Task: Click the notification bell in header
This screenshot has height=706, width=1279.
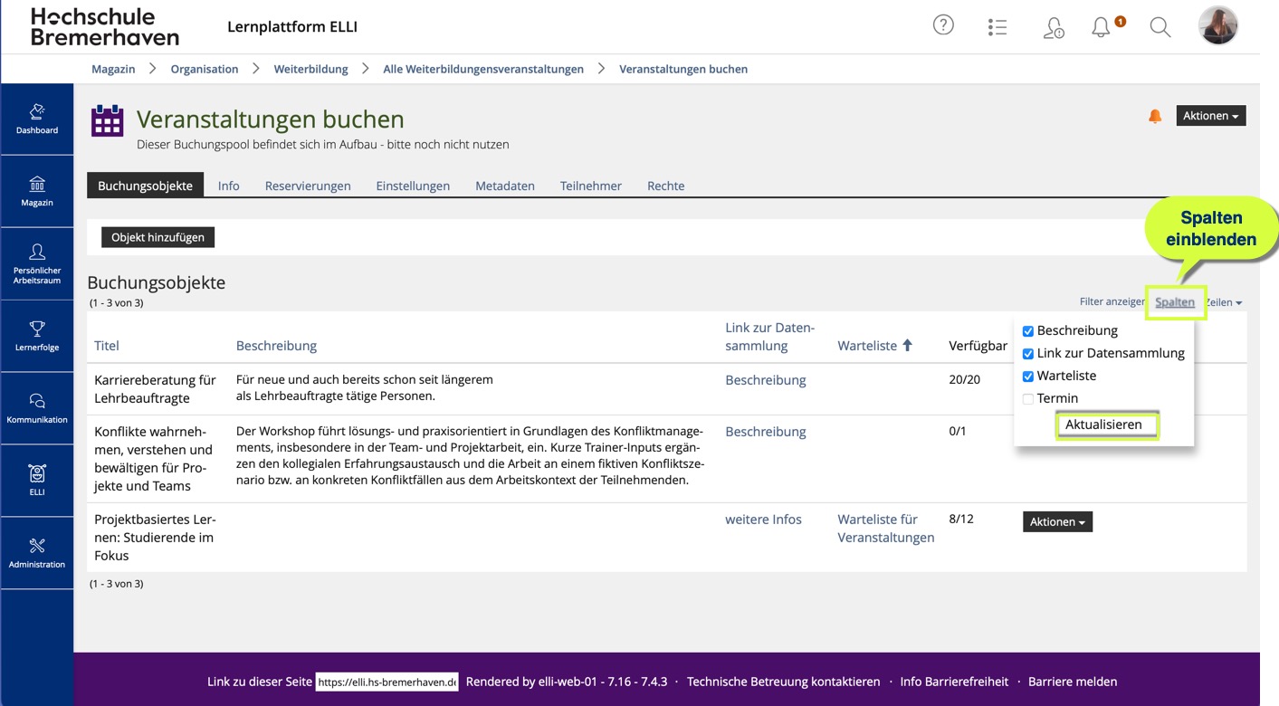Action: click(x=1101, y=27)
